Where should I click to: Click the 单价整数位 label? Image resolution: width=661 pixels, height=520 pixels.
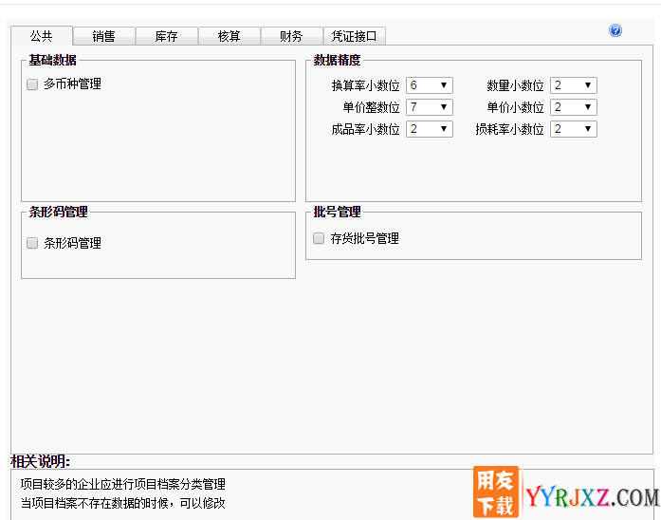[371, 107]
